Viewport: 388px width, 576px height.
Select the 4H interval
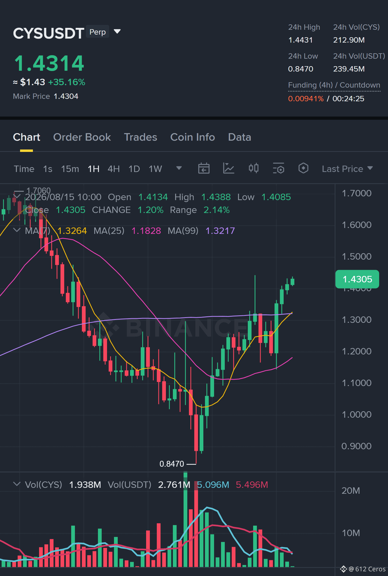pos(114,169)
